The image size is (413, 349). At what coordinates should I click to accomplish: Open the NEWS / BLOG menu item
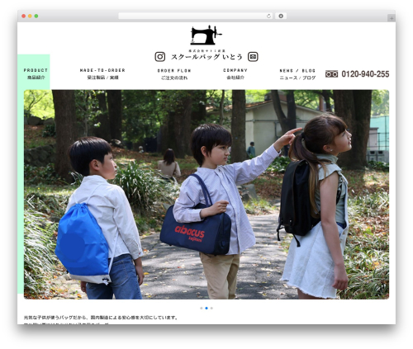tap(297, 74)
